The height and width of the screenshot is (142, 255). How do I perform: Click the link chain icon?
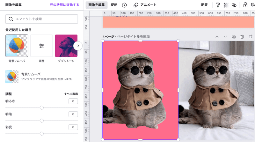[x=234, y=5]
